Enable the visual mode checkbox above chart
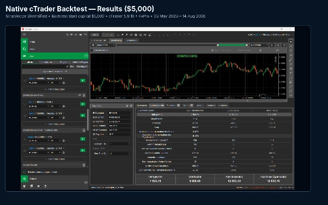Viewport: 328px width, 205px height. pyautogui.click(x=92, y=50)
